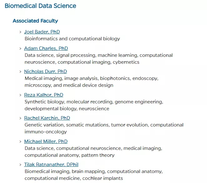Click chevron bullet beside Rachel Karchin
This screenshot has width=207, height=183.
pos(20,118)
